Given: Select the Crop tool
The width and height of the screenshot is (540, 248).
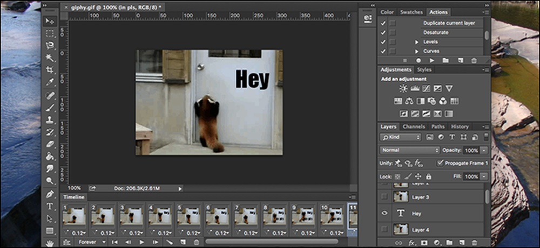Looking at the screenshot, I should pos(50,70).
